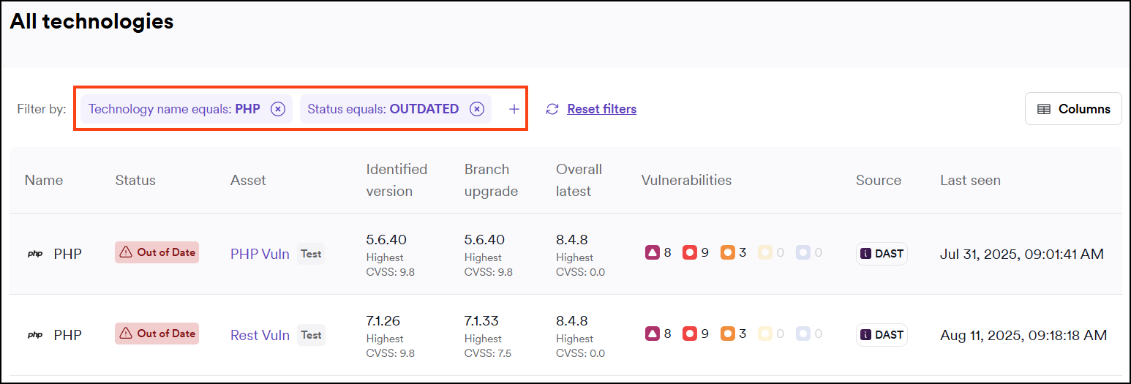Click high severity icon in PHP Vuln row
1131x384 pixels.
click(689, 253)
